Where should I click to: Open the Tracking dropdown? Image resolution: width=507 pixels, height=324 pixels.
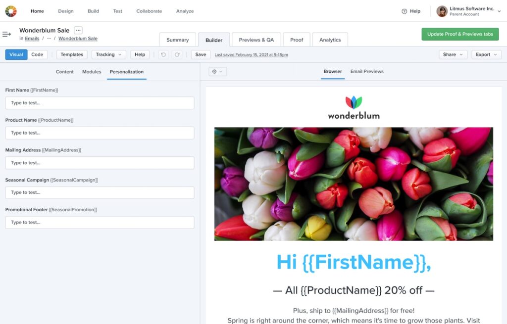pos(108,54)
